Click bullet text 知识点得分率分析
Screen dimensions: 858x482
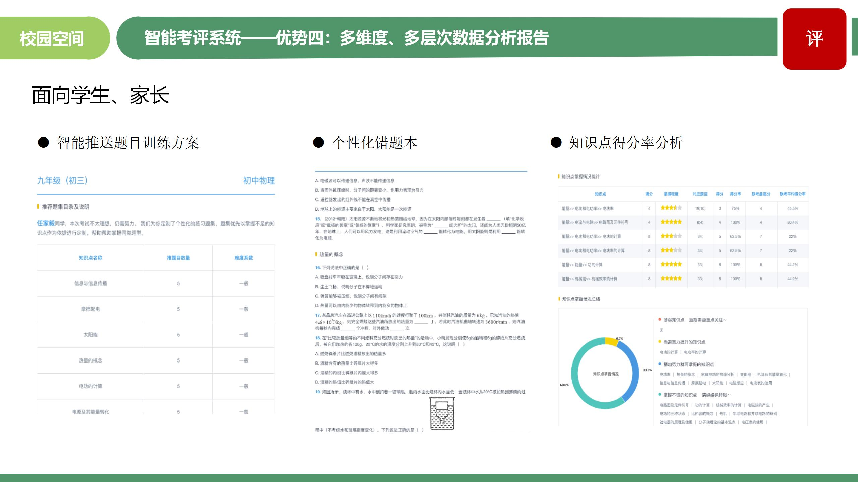[626, 143]
